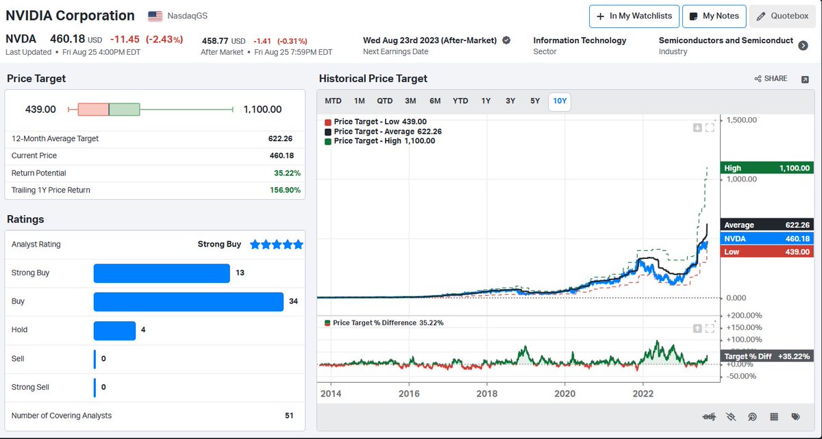Click the Trailing 1Y Price Return 156.90% value

tap(285, 190)
